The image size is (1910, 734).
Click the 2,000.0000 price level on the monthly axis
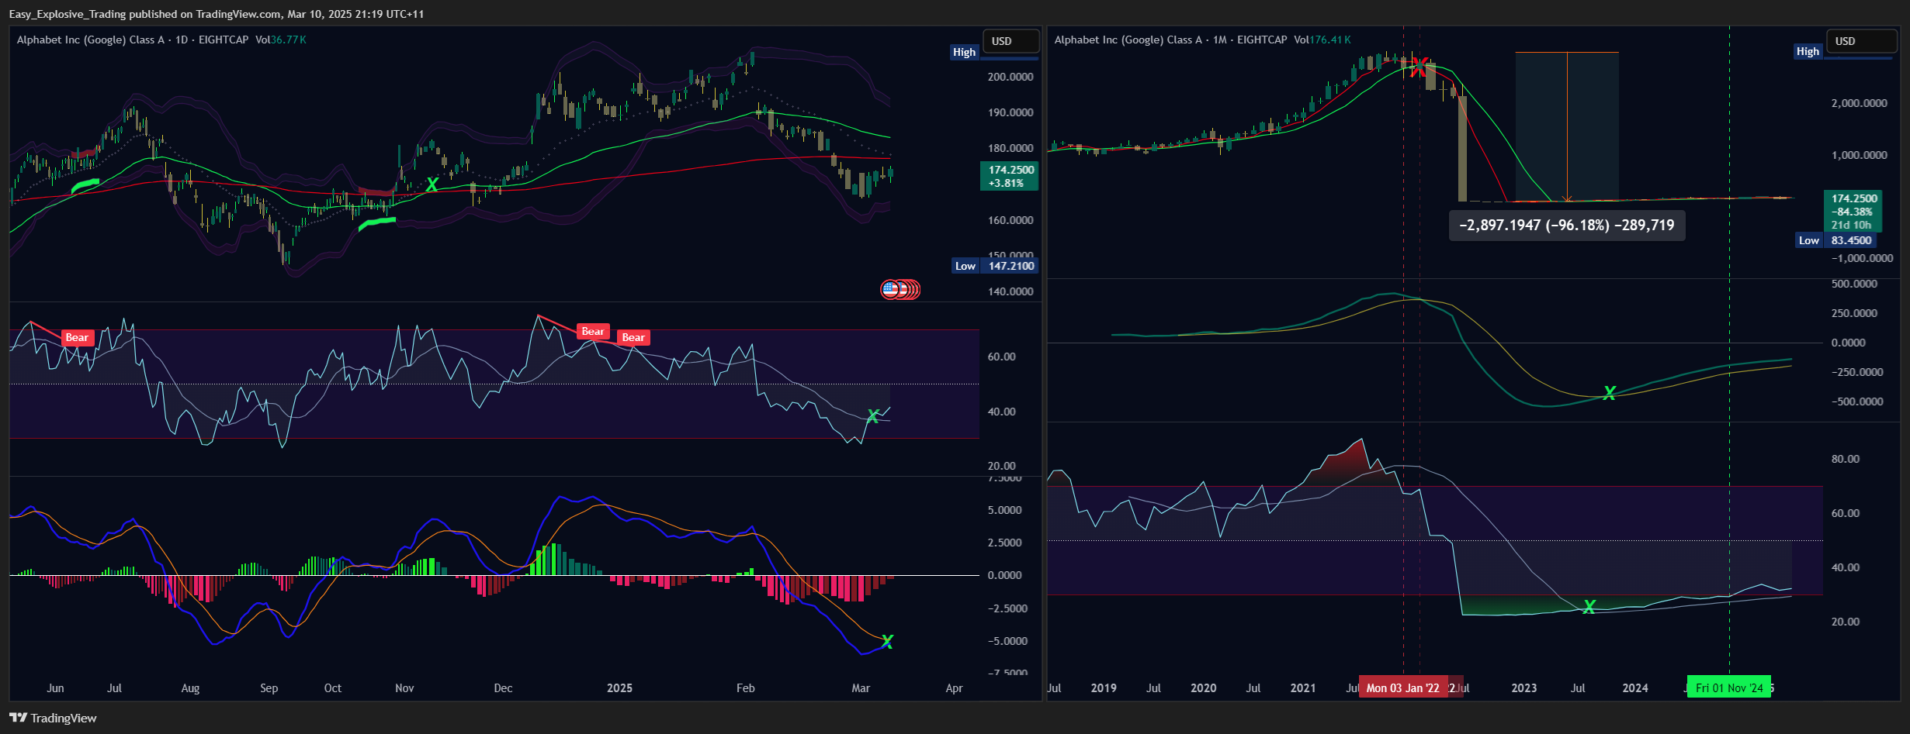click(x=1860, y=103)
